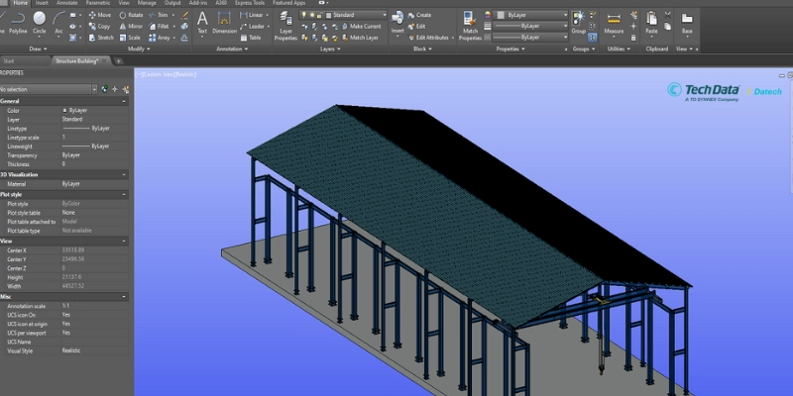This screenshot has height=396, width=793.
Task: Add a new drawing tab
Action: click(118, 61)
